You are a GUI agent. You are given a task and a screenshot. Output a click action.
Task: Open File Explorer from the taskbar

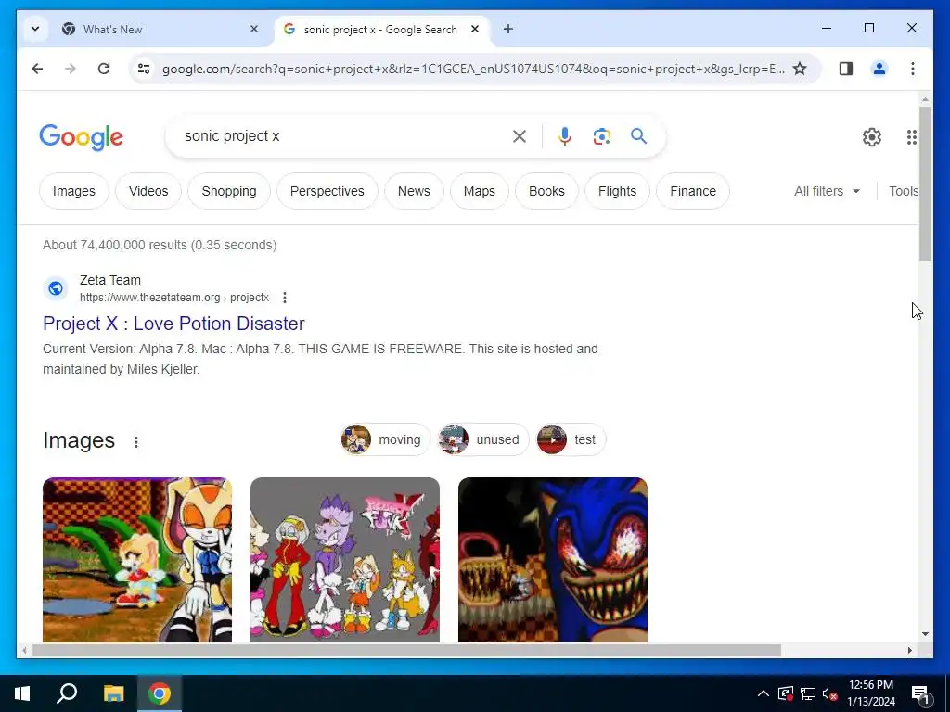pos(113,693)
